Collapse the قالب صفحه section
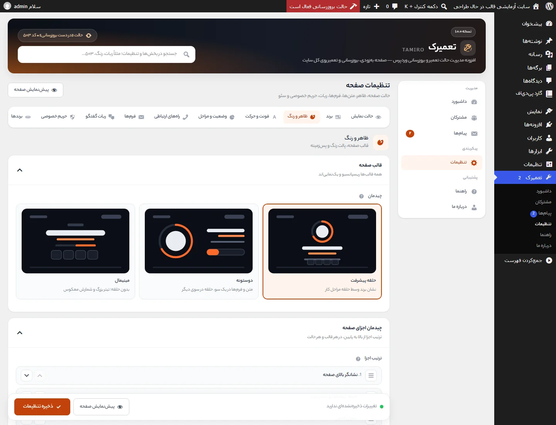This screenshot has height=425, width=556. click(20, 170)
